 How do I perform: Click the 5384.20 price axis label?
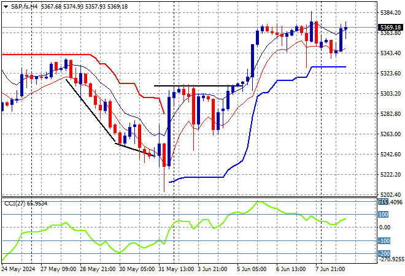point(390,12)
